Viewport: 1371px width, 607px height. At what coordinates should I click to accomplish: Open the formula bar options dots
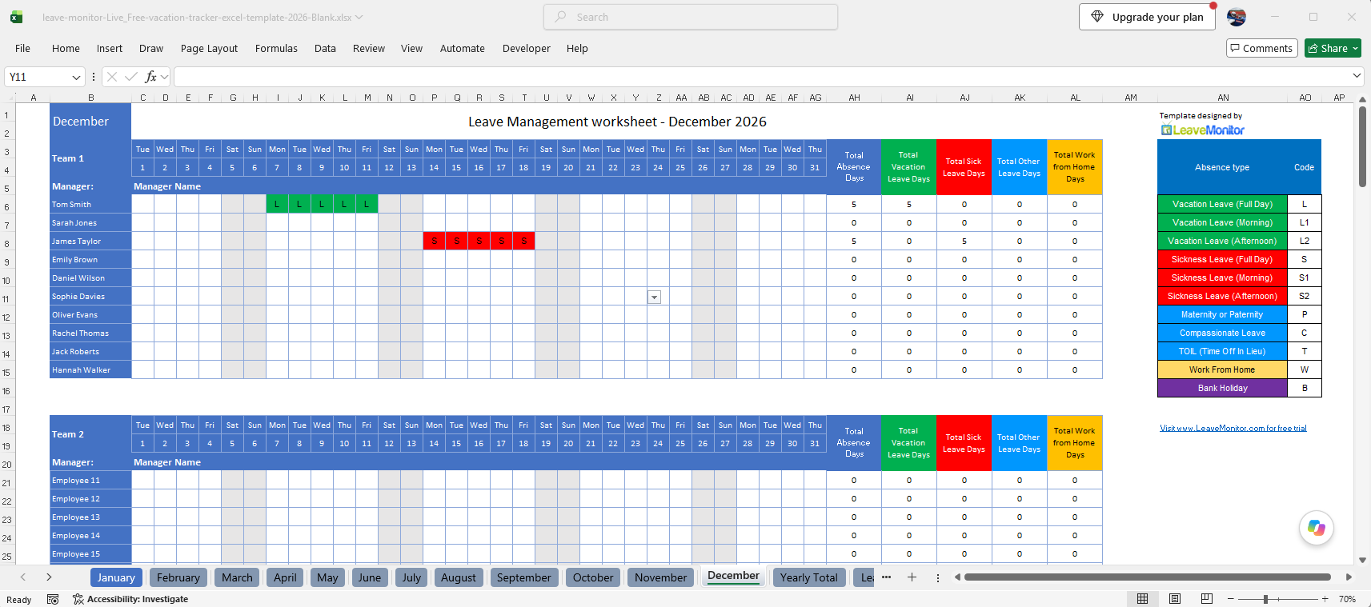pos(94,77)
